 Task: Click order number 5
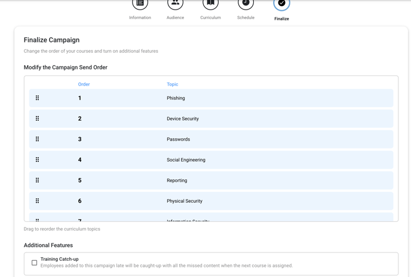(x=79, y=180)
